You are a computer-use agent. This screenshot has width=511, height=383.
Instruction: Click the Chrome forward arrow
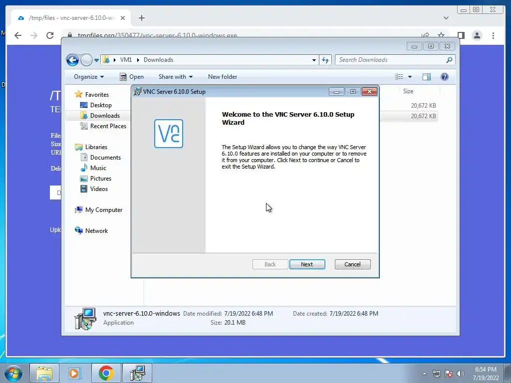[x=34, y=35]
